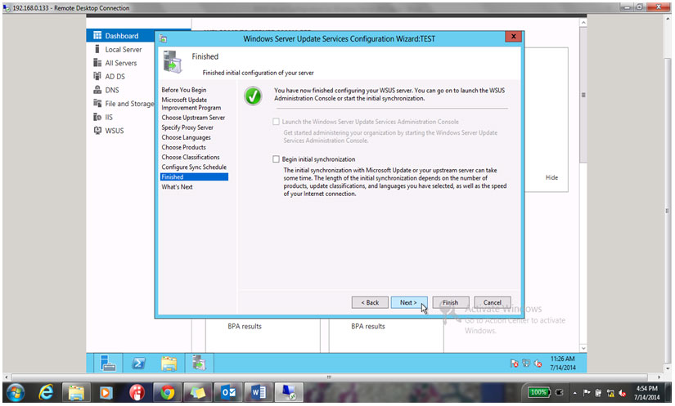Go to Choose Classifications step
This screenshot has width=675, height=406.
point(191,157)
